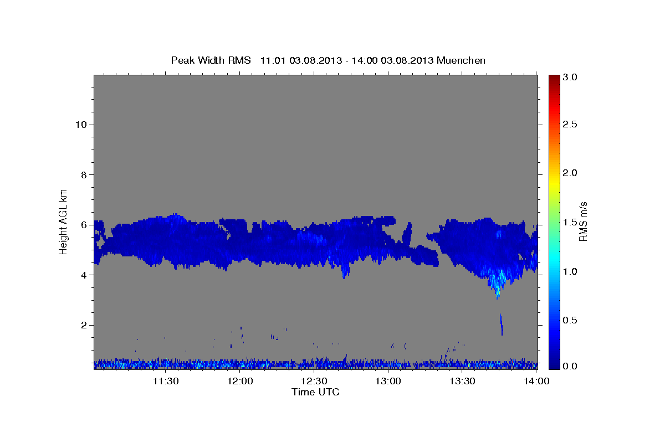Click the colorbar value 0.0

point(571,366)
